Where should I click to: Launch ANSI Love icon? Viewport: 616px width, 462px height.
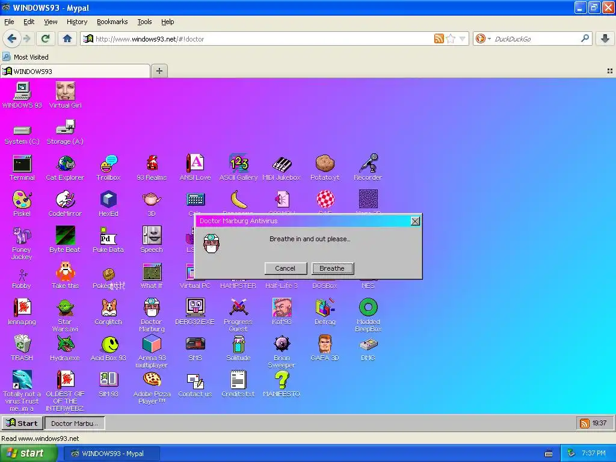pyautogui.click(x=196, y=168)
